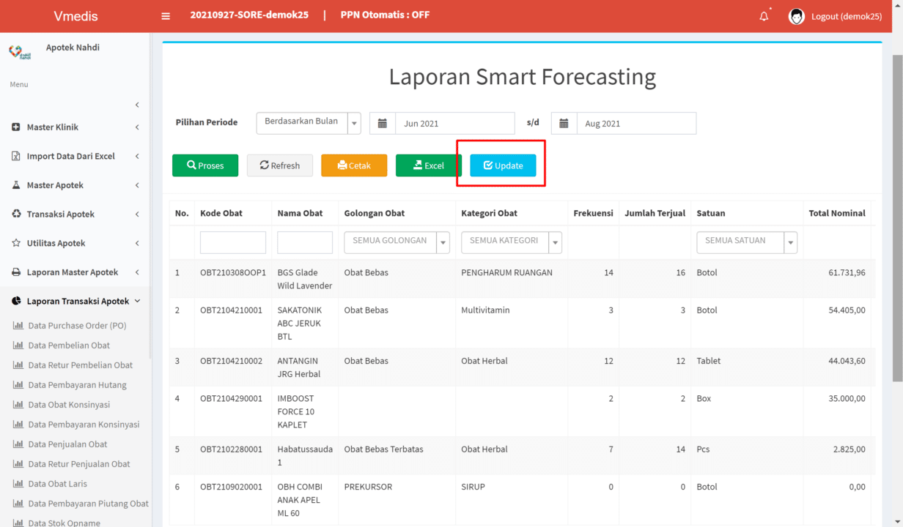Image resolution: width=903 pixels, height=527 pixels.
Task: Sort by the Total Nominal column header
Action: tap(837, 213)
